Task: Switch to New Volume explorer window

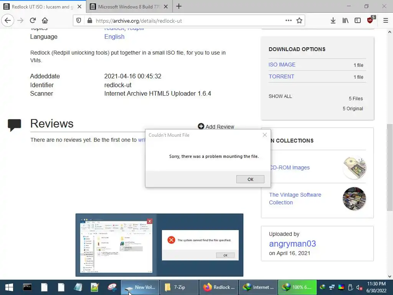Action: pyautogui.click(x=140, y=287)
